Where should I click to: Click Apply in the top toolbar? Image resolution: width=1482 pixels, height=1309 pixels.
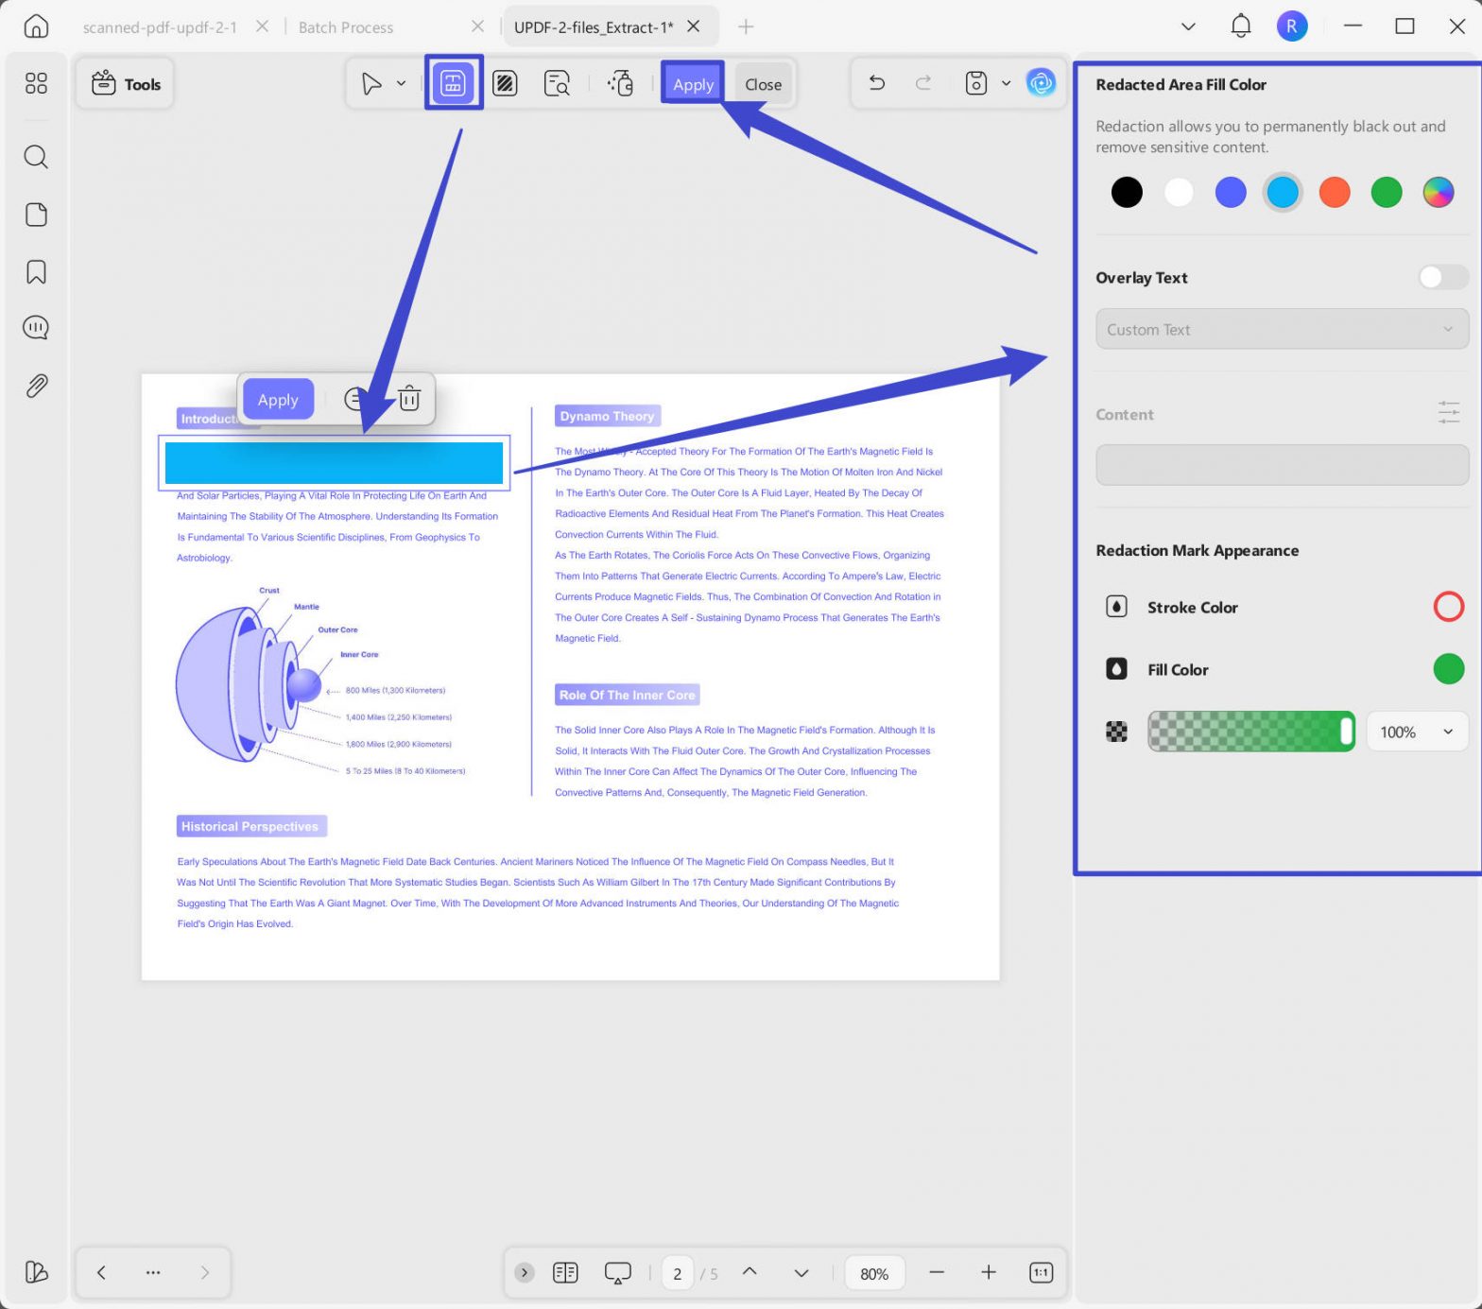pos(693,84)
